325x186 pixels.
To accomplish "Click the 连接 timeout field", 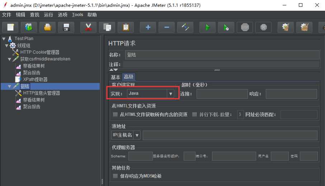I will [222, 94].
